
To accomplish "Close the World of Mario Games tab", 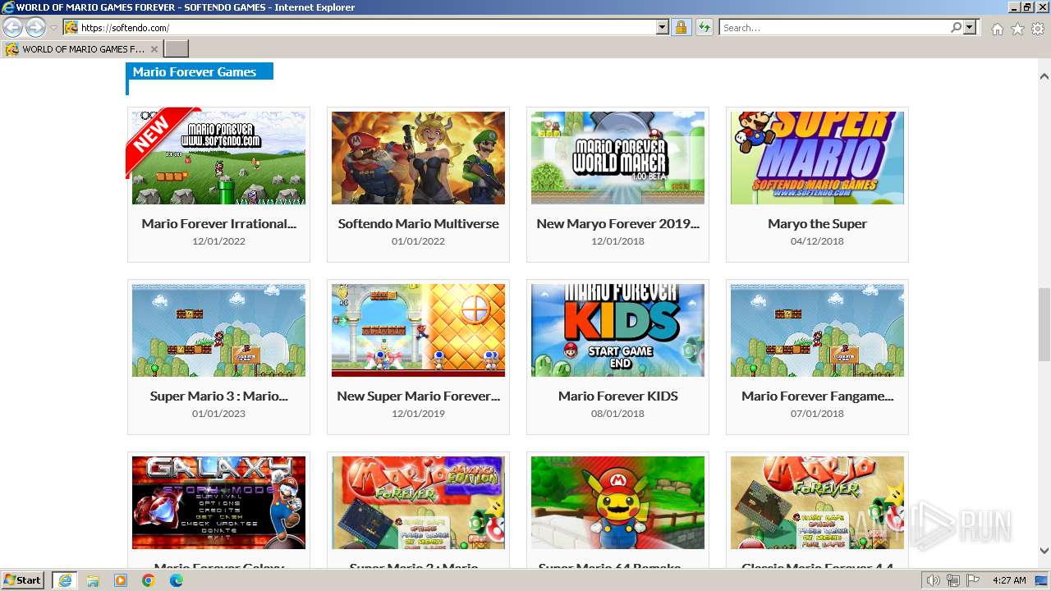I will (x=154, y=49).
